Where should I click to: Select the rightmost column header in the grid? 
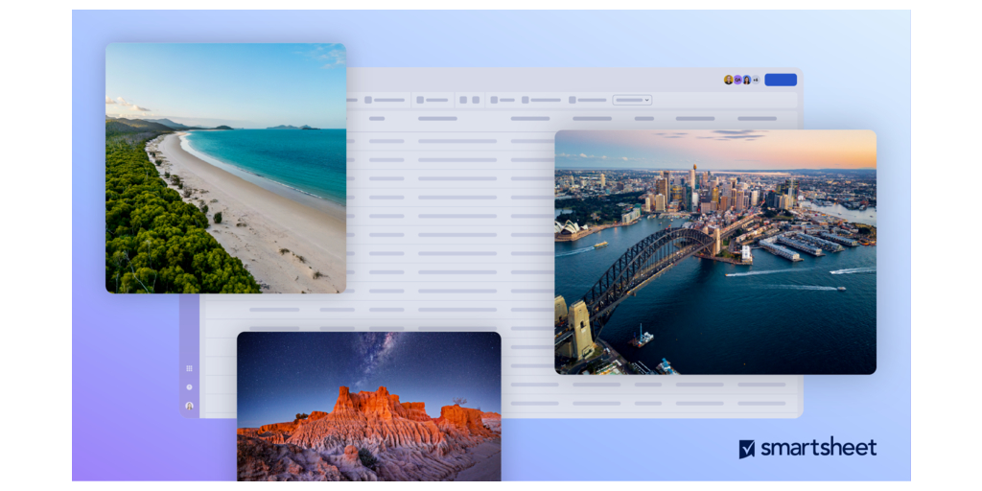click(x=757, y=119)
